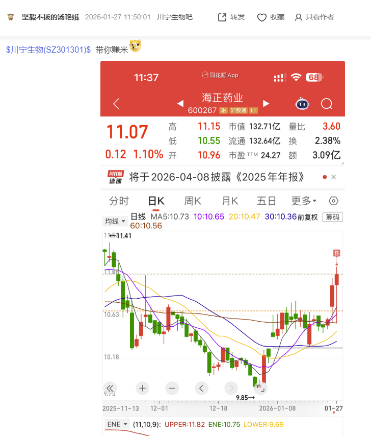Tap the 融 margin badge
This screenshot has width=371, height=436.
(223, 110)
